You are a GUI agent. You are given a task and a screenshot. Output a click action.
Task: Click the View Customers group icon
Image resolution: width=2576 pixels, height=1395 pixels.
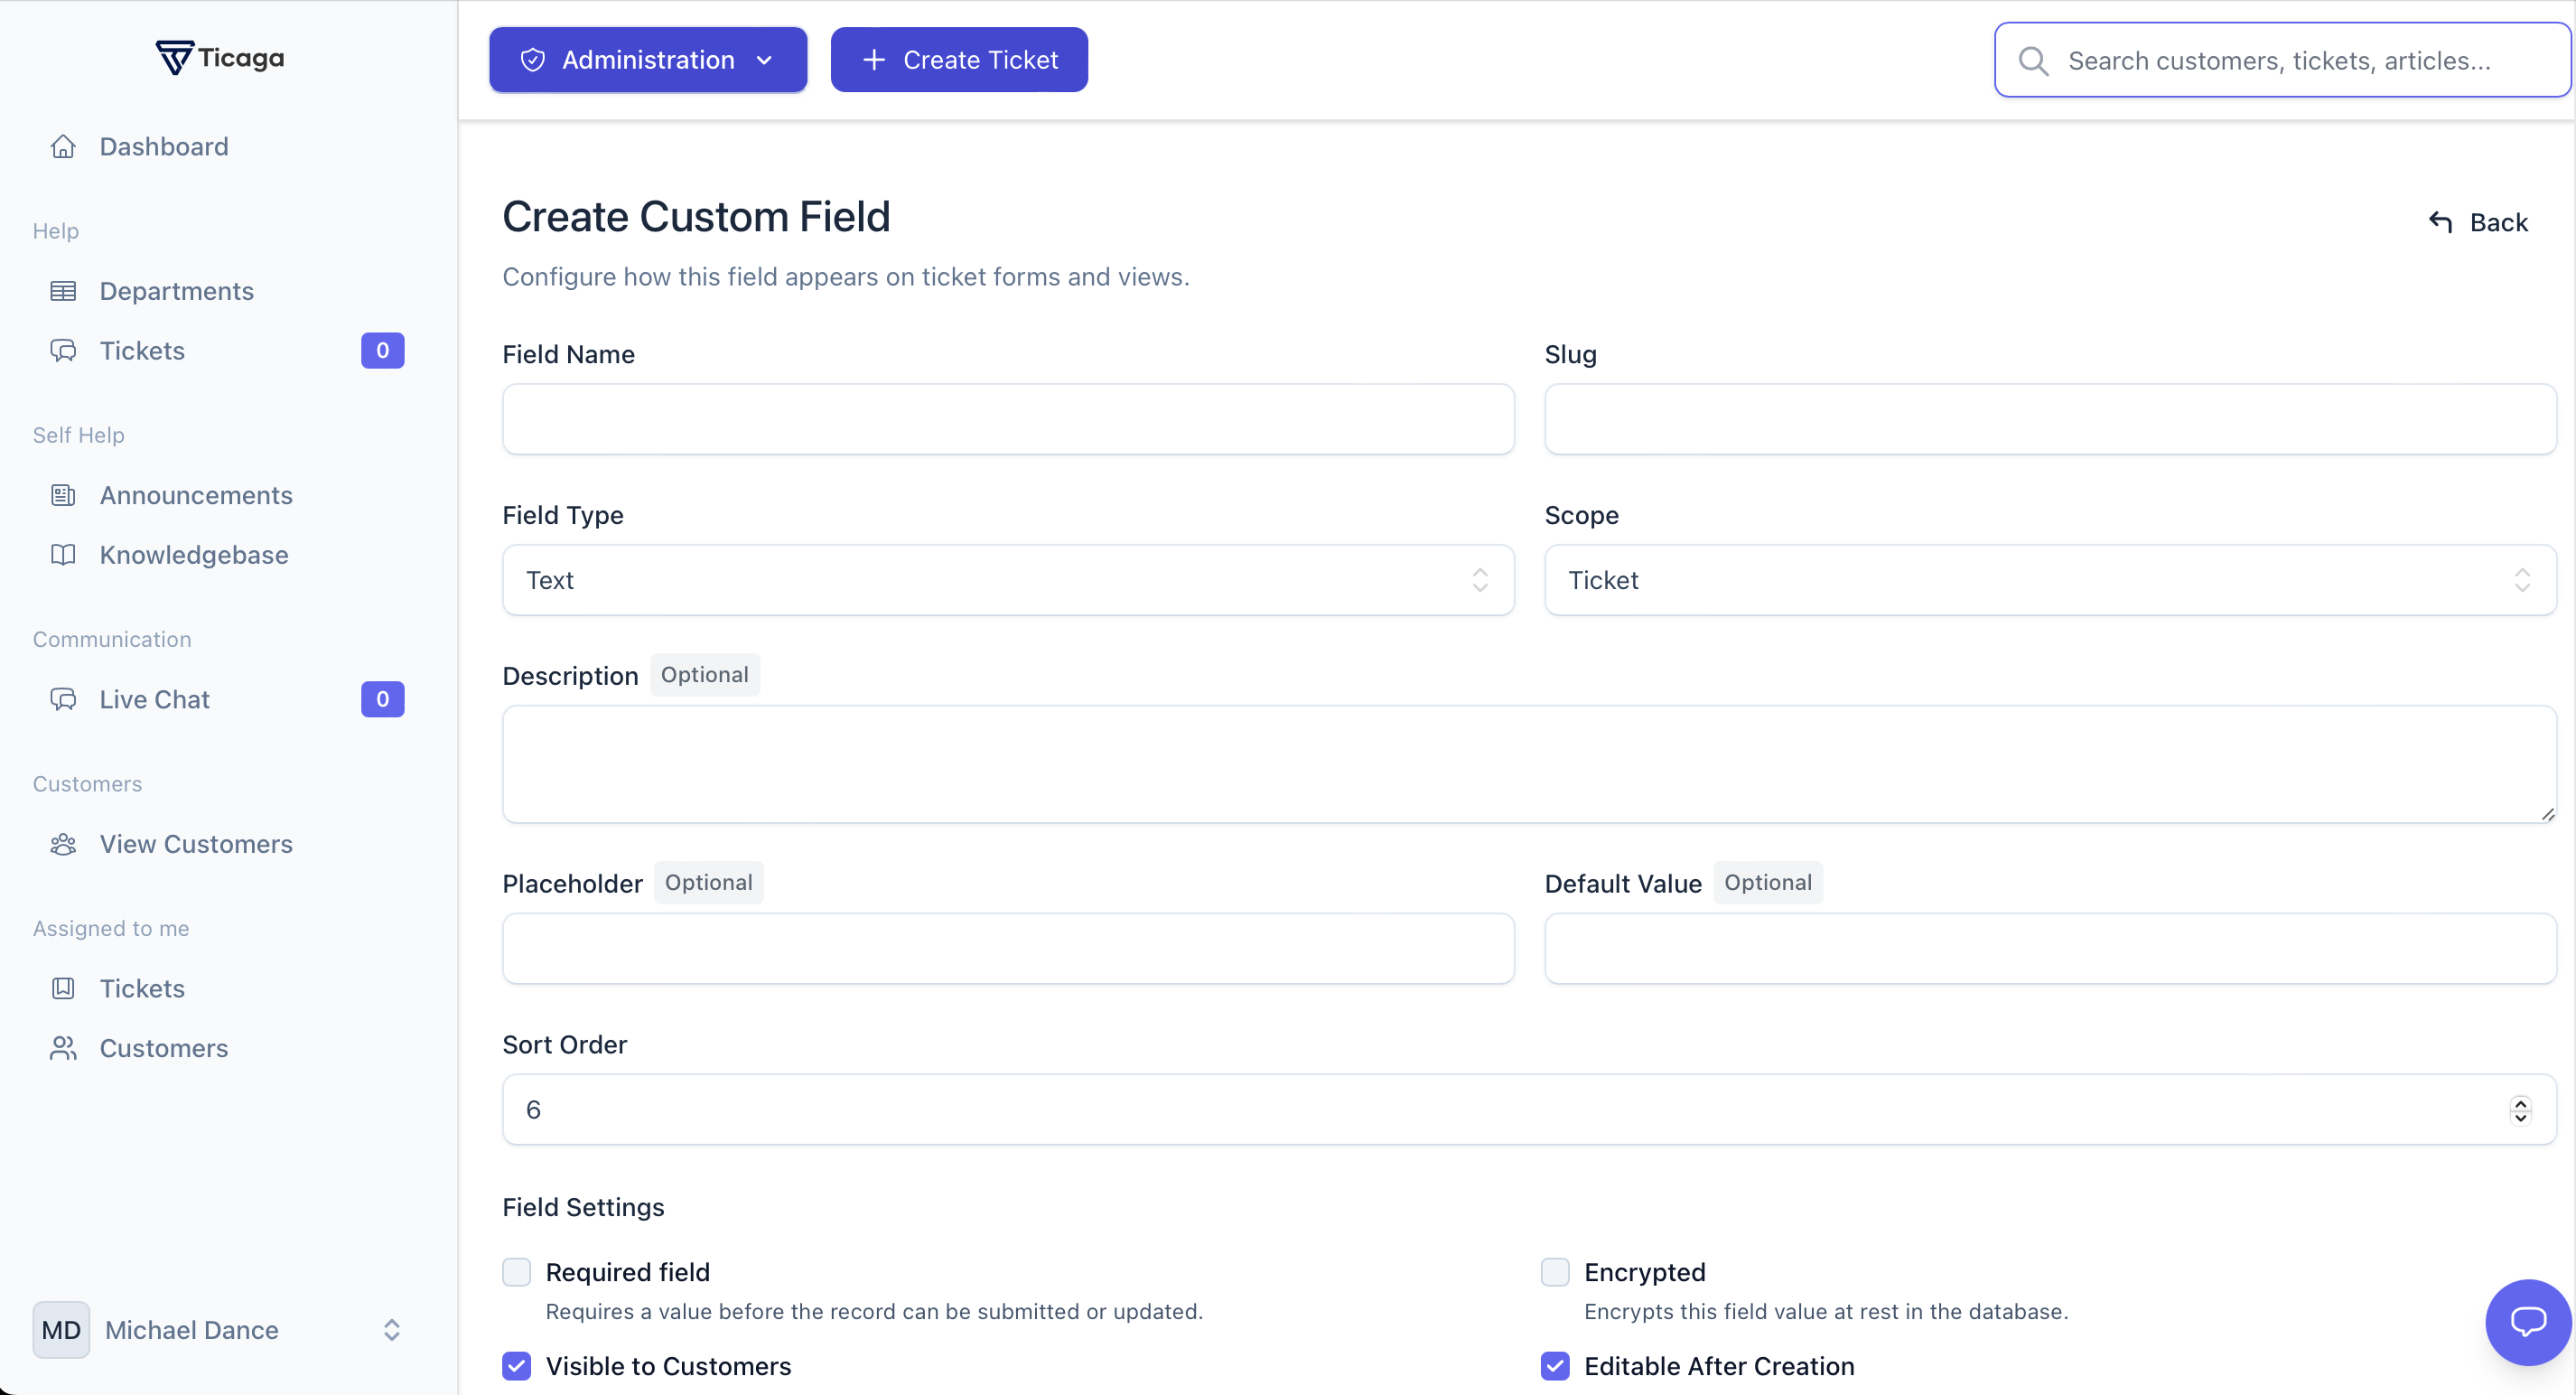pos(63,844)
